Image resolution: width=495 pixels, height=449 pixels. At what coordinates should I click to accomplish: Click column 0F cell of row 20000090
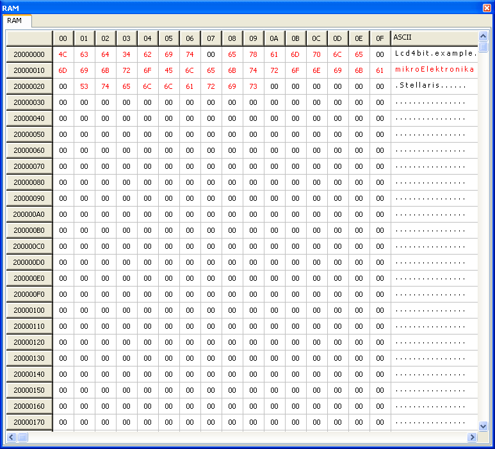(380, 199)
